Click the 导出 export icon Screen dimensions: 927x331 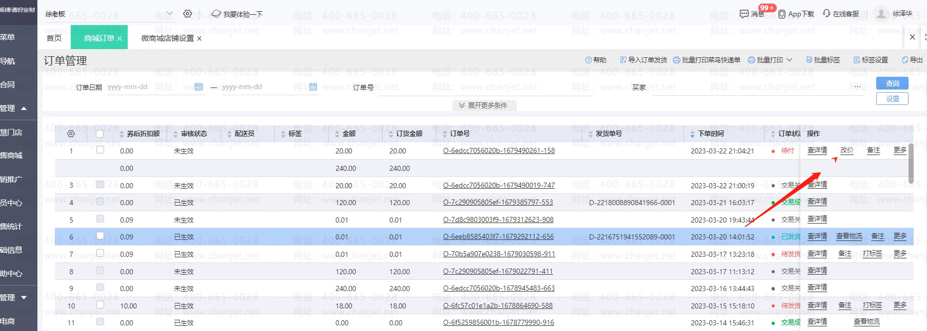(x=905, y=60)
